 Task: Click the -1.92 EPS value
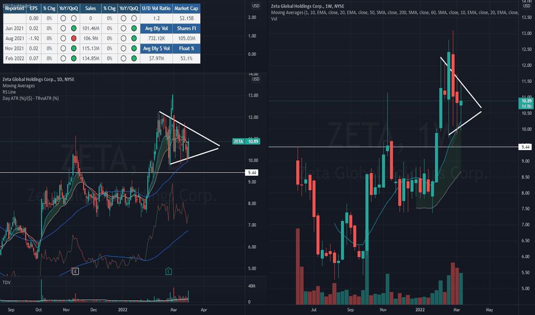(34, 38)
